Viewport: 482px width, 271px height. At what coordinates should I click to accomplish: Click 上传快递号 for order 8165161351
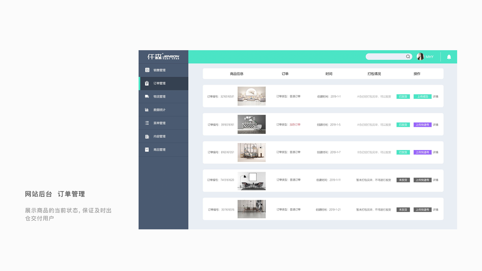[422, 152]
